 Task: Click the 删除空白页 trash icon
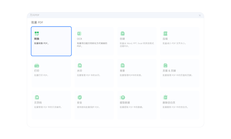click(x=165, y=97)
